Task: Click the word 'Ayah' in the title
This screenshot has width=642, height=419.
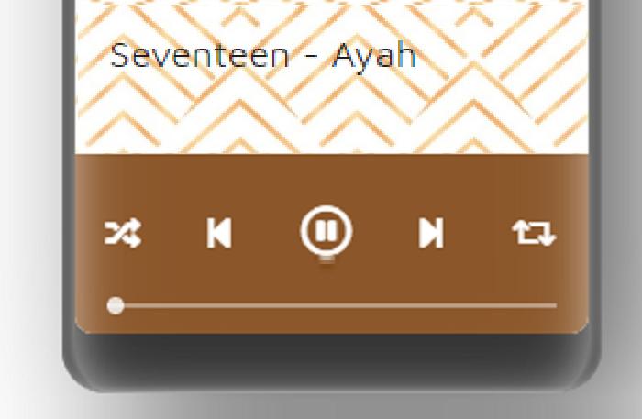Action: click(x=375, y=57)
